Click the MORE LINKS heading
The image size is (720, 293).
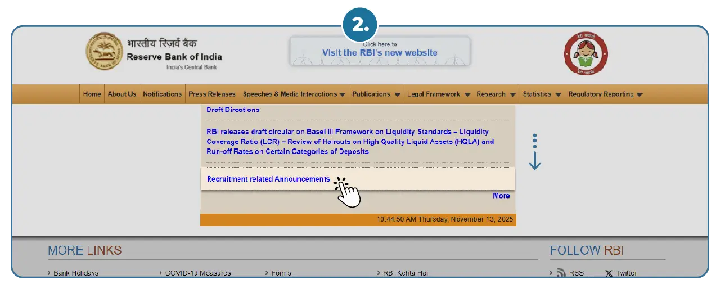click(x=84, y=251)
